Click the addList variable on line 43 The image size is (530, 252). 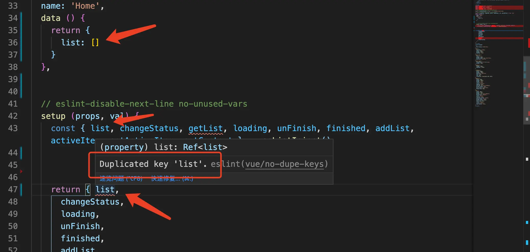(x=392, y=129)
